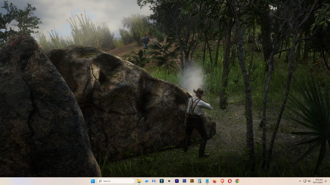This screenshot has width=330, height=185.
Task: Open the dark teal arrow app icon
Action: pyautogui.click(x=162, y=181)
